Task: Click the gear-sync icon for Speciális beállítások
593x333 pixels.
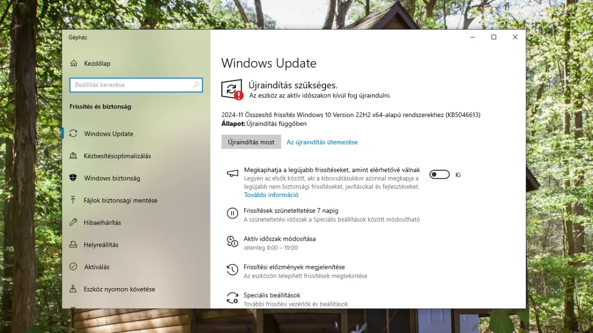Action: pyautogui.click(x=232, y=297)
